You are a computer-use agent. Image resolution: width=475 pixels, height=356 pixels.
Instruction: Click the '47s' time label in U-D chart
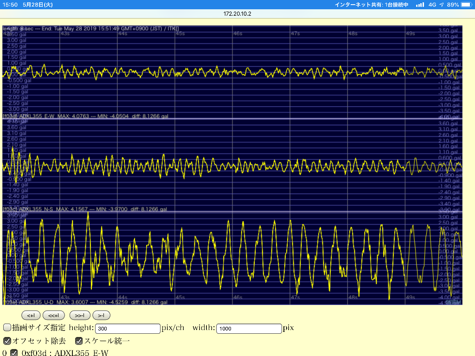tap(295, 297)
